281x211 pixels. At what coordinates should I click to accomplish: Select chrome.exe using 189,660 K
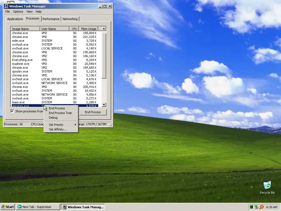click(x=55, y=68)
